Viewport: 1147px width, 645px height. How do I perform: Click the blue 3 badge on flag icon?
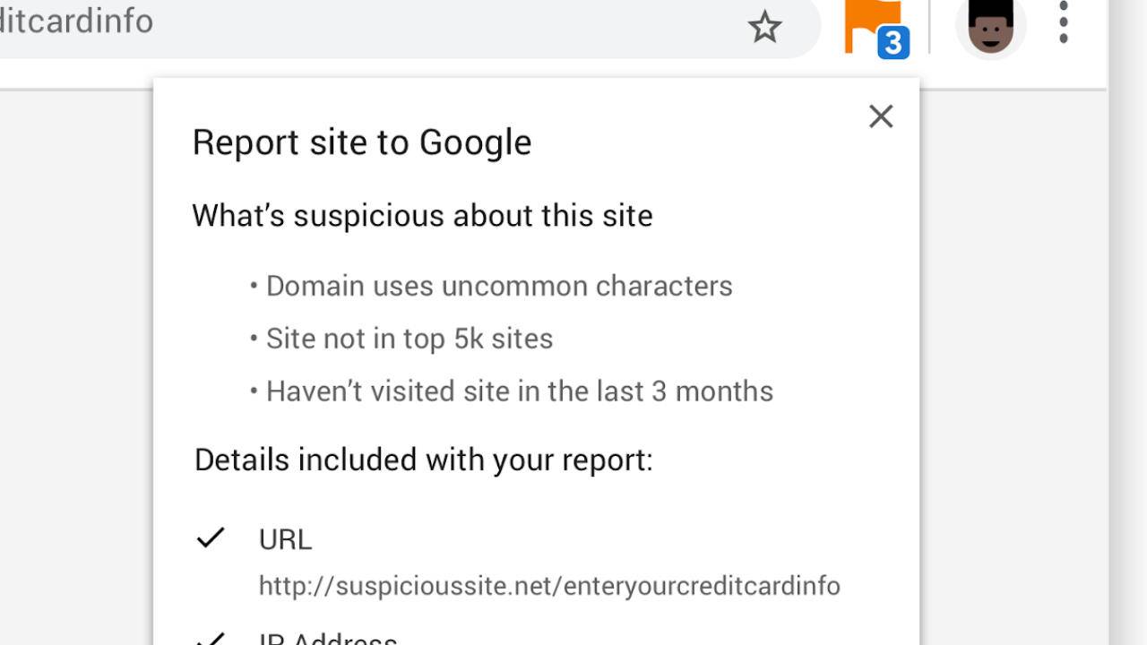tap(893, 43)
